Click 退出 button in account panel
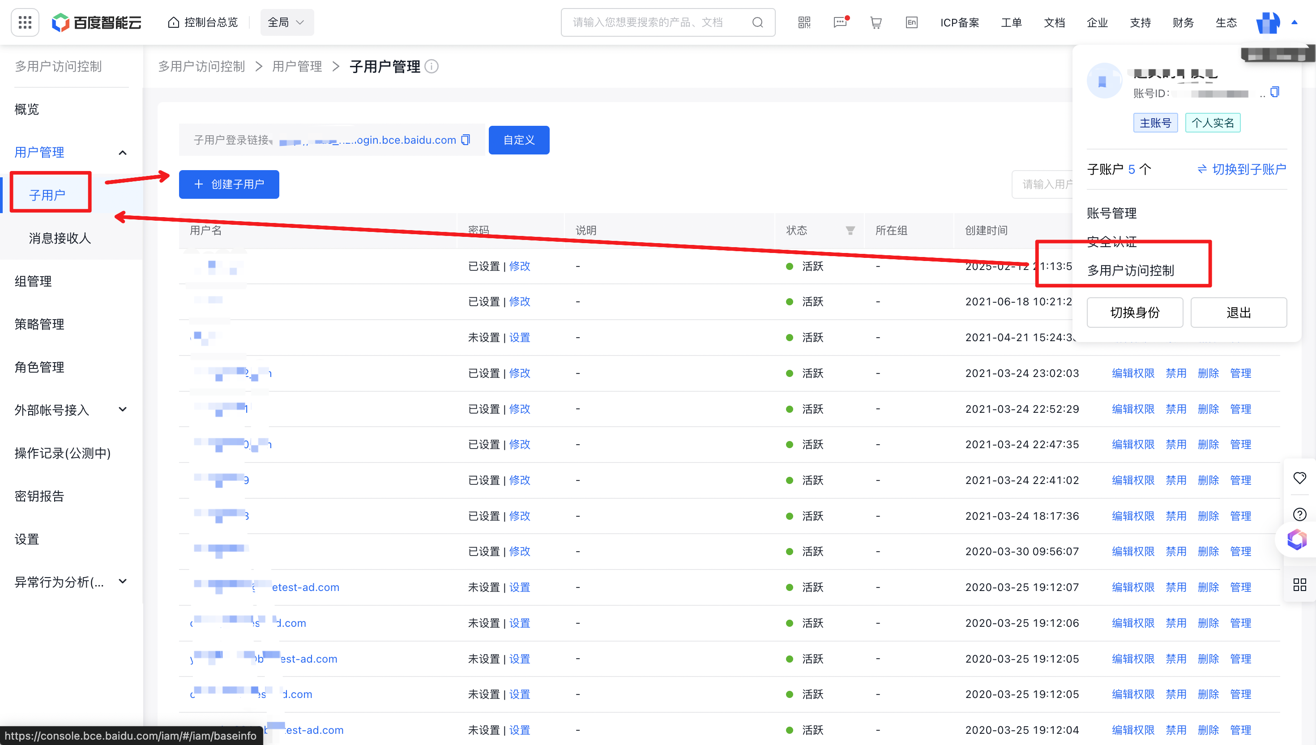The height and width of the screenshot is (745, 1316). coord(1238,312)
